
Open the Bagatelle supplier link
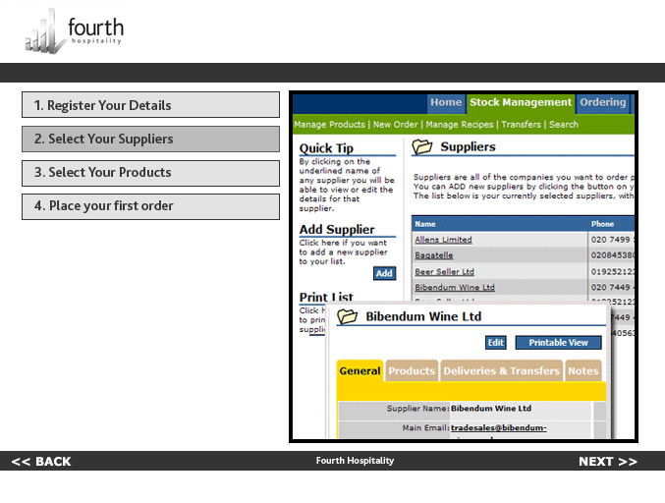434,255
